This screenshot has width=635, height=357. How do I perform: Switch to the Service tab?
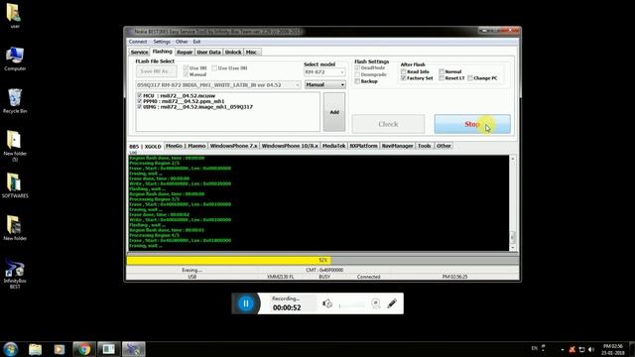click(x=139, y=53)
